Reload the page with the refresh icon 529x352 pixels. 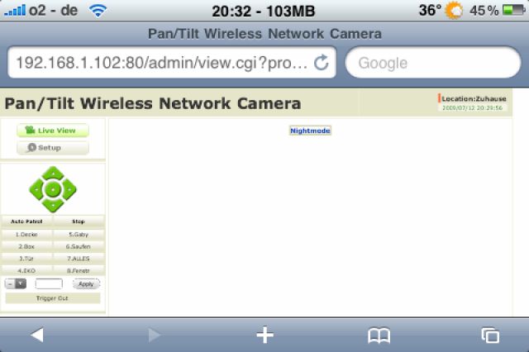point(321,62)
